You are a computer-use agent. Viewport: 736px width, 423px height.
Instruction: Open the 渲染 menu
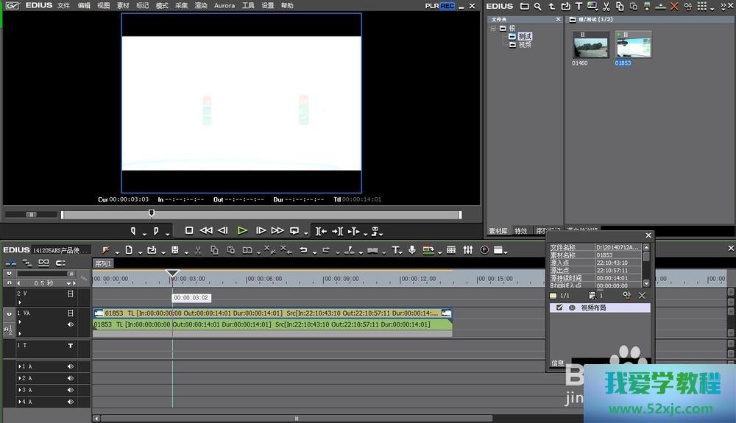click(x=201, y=6)
